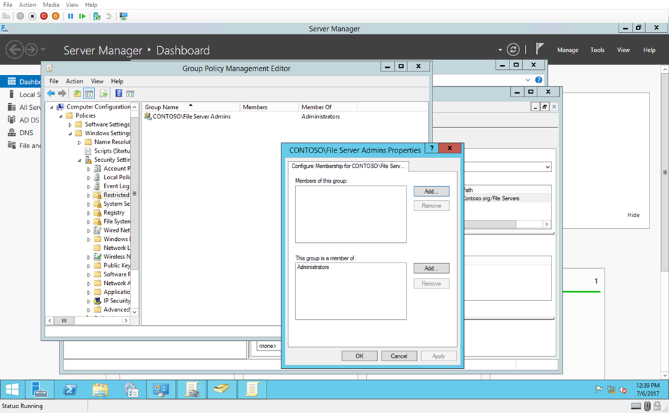Click the volume icon in system tray
Image resolution: width=669 pixels, height=413 pixels.
pyautogui.click(x=623, y=389)
